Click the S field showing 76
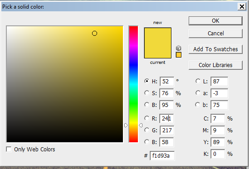Screen dimensions: 249x169 pos(167,93)
